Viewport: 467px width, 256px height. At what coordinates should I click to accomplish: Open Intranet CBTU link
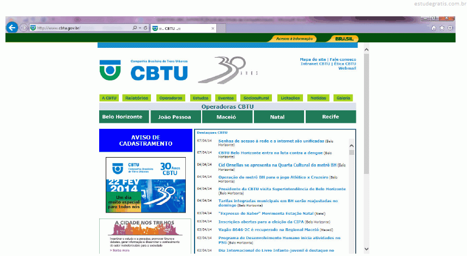[x=315, y=64]
